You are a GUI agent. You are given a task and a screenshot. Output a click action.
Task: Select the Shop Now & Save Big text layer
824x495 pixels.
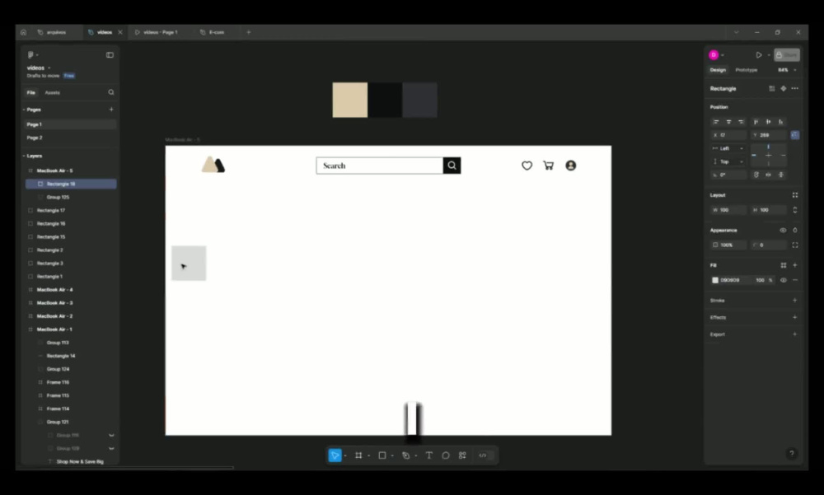coord(80,462)
